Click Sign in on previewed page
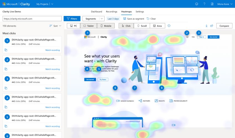Image resolution: width=235 pixels, height=138 pixels. click(x=202, y=37)
